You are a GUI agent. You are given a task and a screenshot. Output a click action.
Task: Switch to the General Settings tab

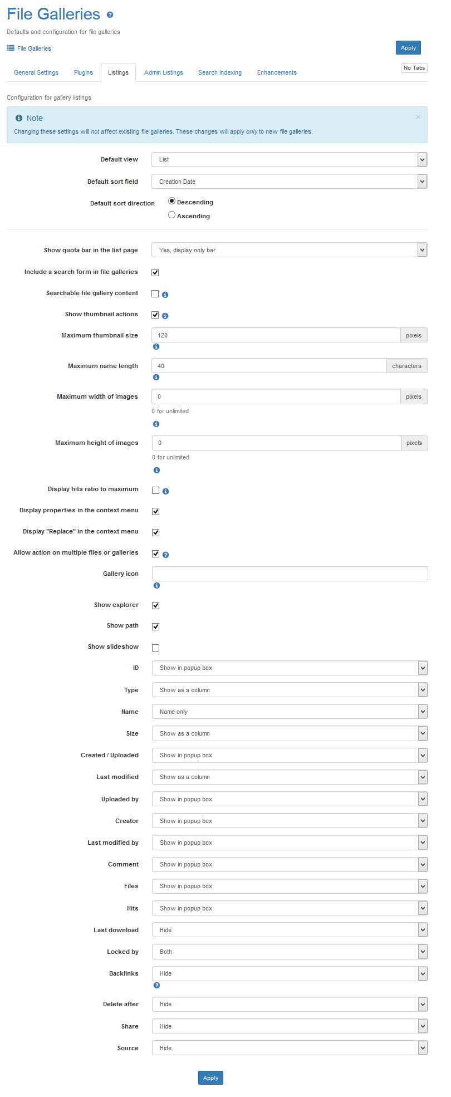click(x=36, y=72)
